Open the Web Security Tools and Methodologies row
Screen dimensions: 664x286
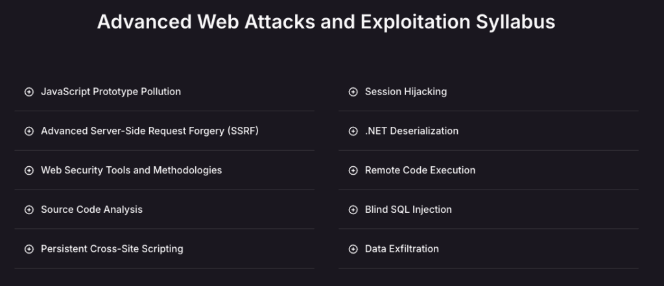point(164,170)
